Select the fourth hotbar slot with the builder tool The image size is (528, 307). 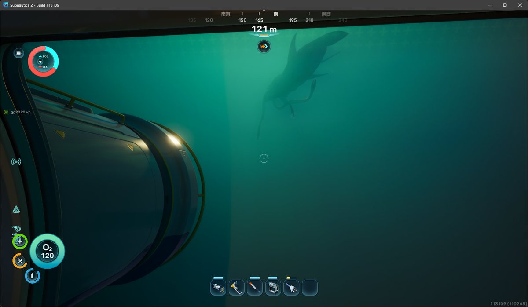[x=273, y=288]
